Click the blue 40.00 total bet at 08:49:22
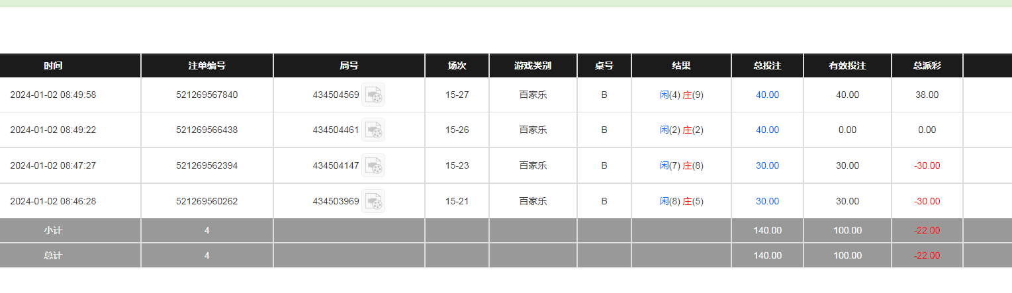This screenshot has height=293, width=1012. coord(767,130)
